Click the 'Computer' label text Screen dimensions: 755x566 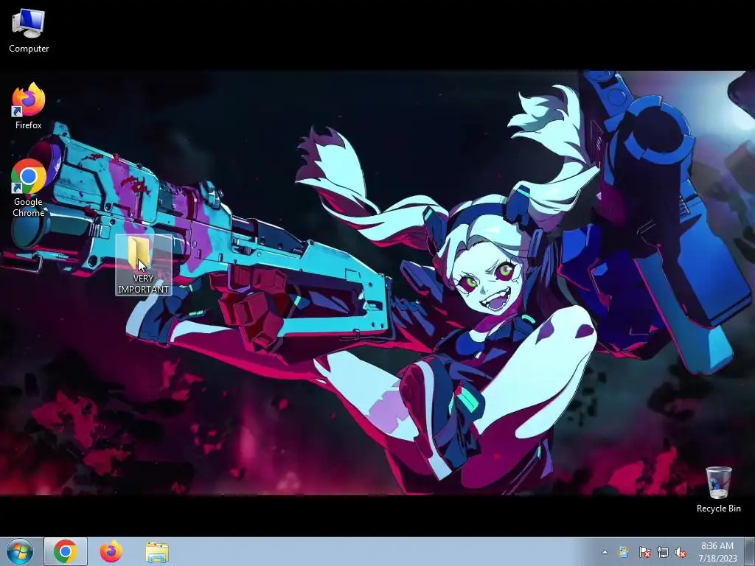(x=29, y=49)
